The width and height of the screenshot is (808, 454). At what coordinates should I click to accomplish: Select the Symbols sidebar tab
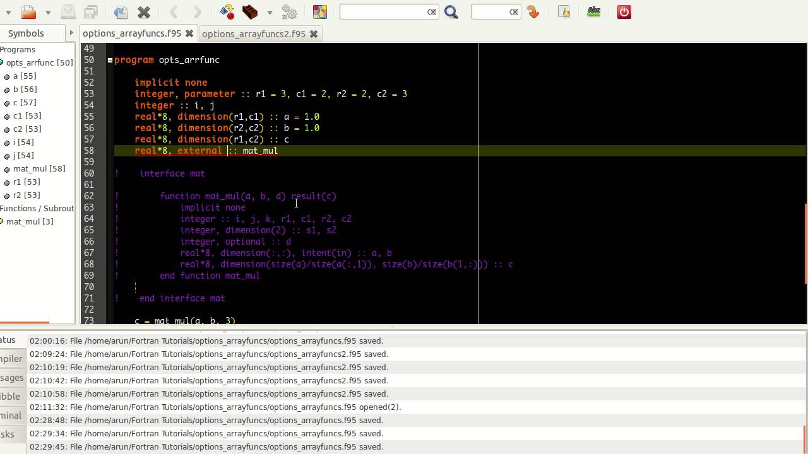coord(26,33)
